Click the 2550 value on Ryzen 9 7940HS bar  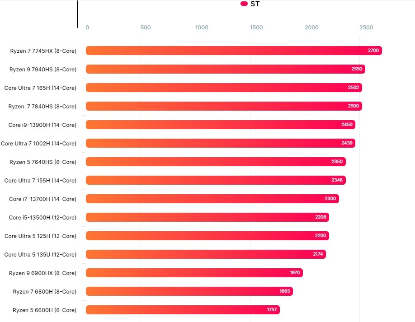[x=357, y=69]
